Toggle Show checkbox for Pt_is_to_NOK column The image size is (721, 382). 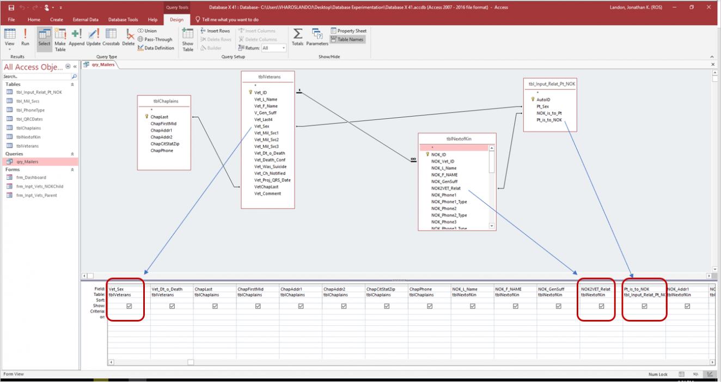pyautogui.click(x=644, y=306)
